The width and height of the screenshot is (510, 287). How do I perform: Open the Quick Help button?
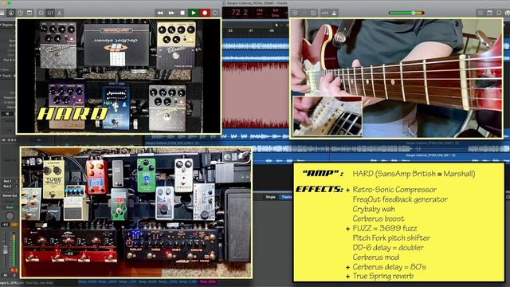(x=20, y=13)
